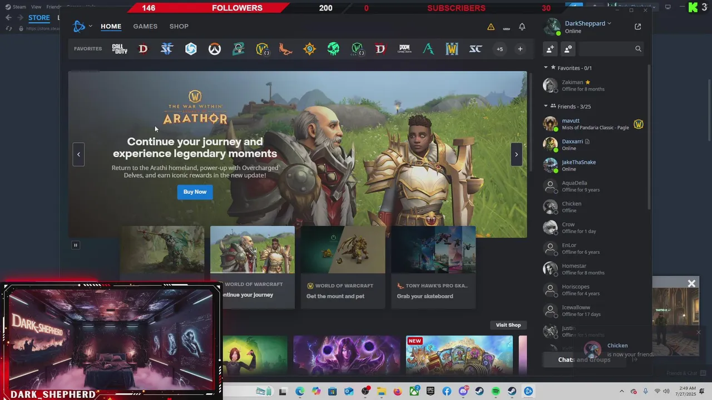Select the StarCraft II favorites icon

[x=167, y=49]
